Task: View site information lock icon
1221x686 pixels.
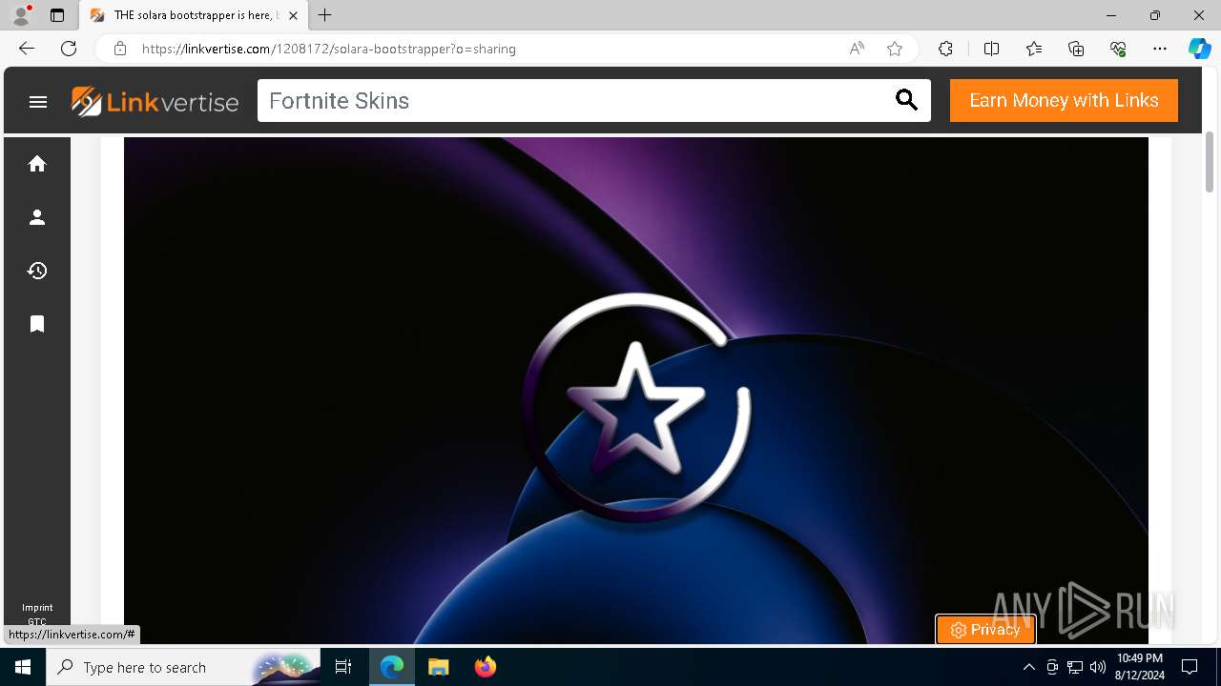Action: pyautogui.click(x=120, y=49)
